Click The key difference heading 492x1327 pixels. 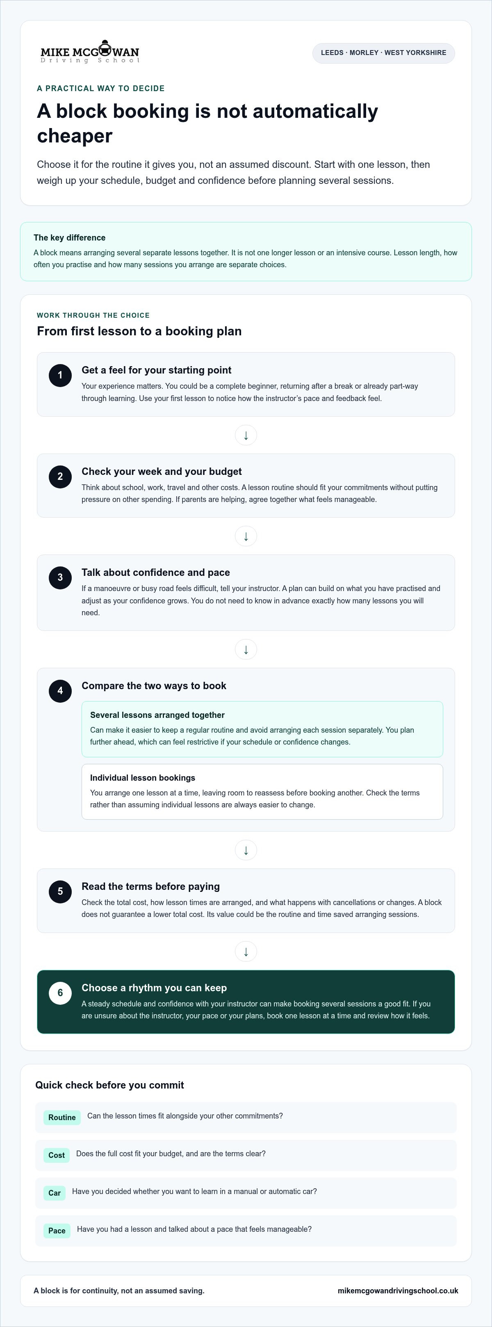pyautogui.click(x=69, y=238)
